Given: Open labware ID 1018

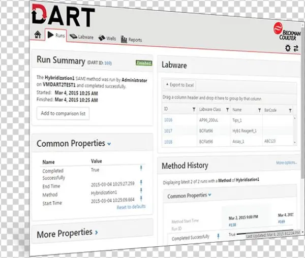Looking at the screenshot, I should click(x=168, y=142).
